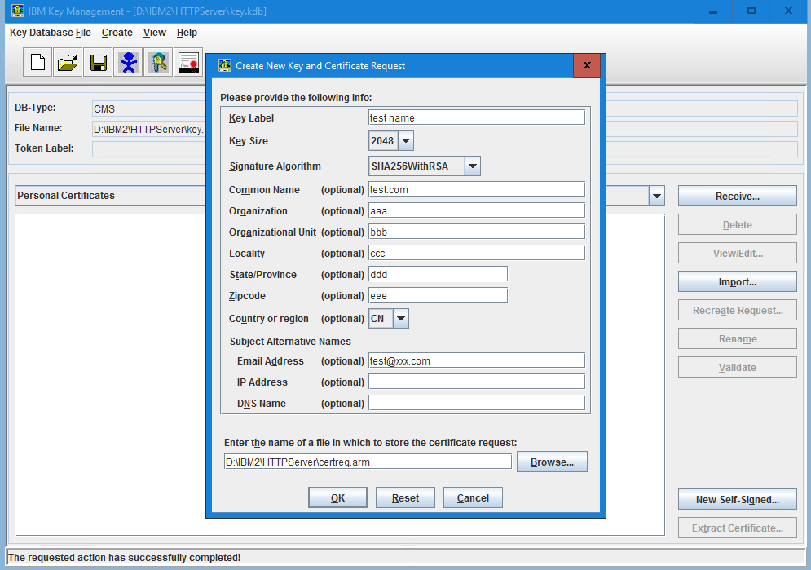This screenshot has width=811, height=570.
Task: Change the Signature Algorithm selection
Action: tap(471, 166)
